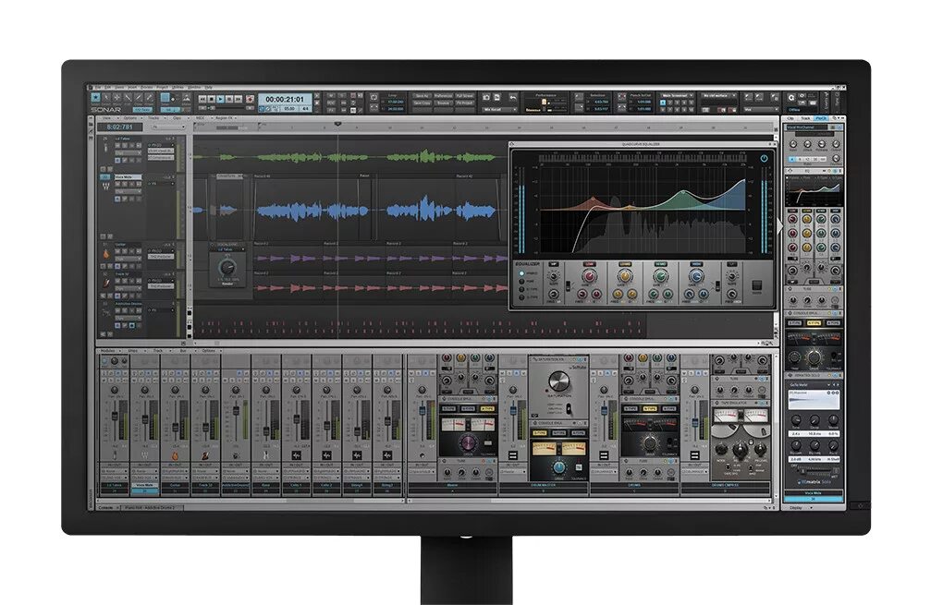Select the Smart tool in the toolbar
931x605 pixels.
click(96, 98)
